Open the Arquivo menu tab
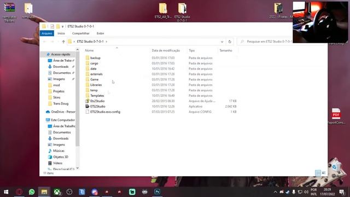Screen dimensions: 350x197 (x=47, y=33)
